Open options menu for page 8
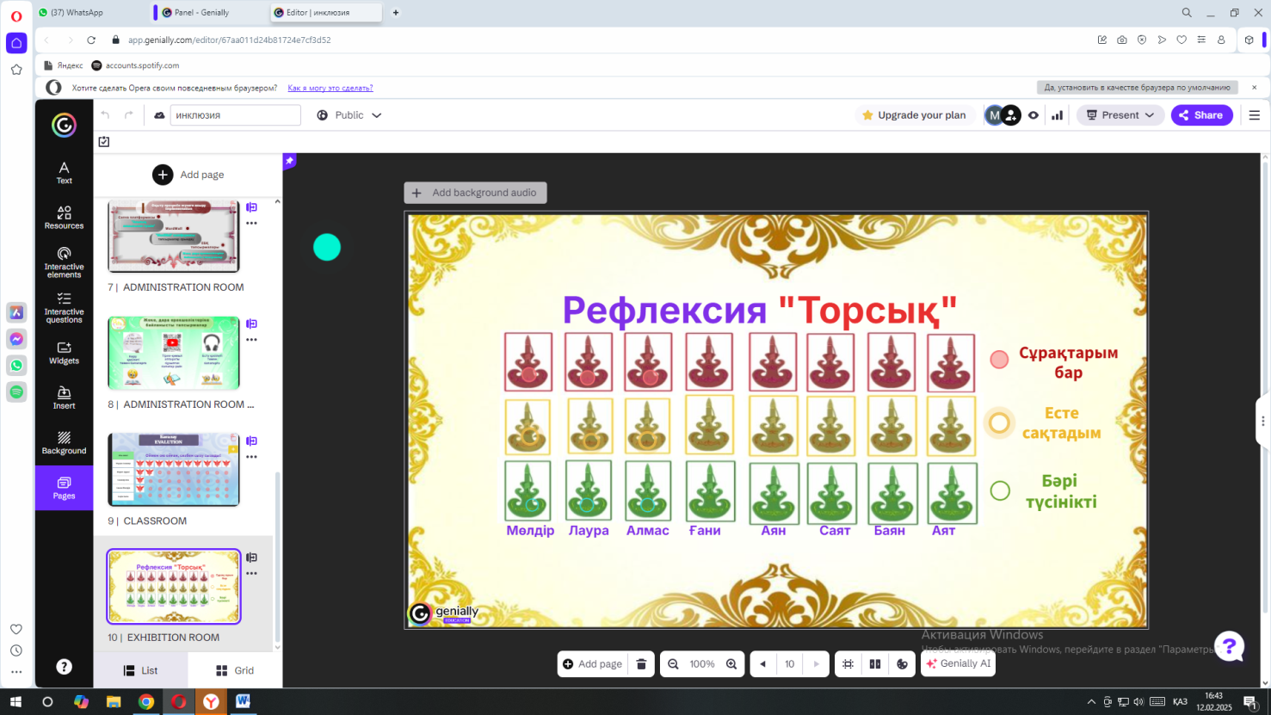This screenshot has height=715, width=1271. 251,341
